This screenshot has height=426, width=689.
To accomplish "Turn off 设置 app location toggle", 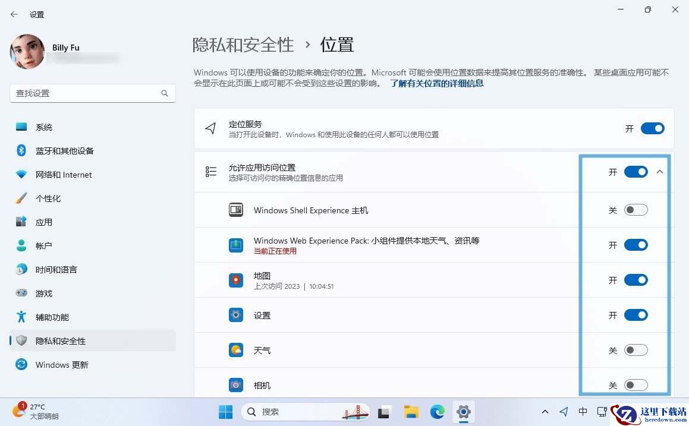I will click(636, 315).
